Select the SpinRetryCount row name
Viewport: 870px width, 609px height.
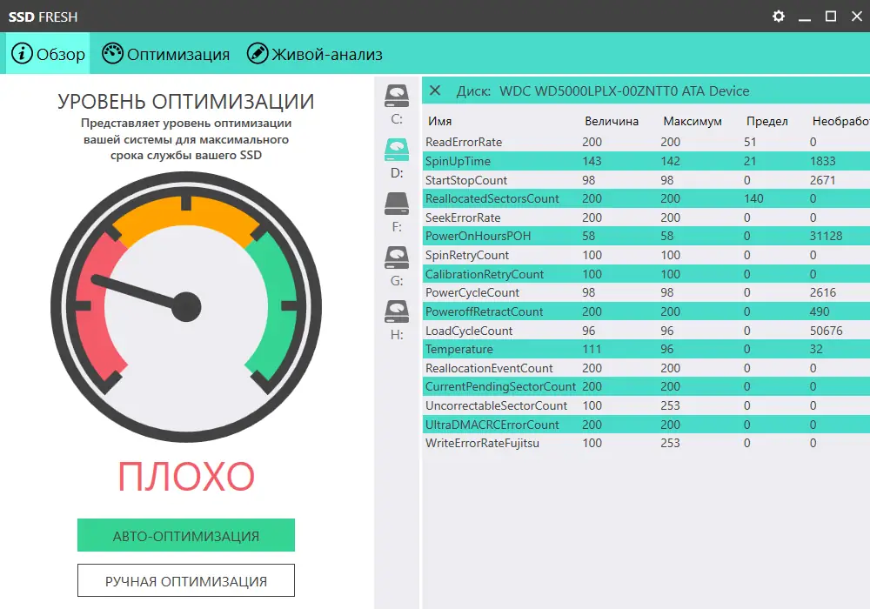click(467, 255)
